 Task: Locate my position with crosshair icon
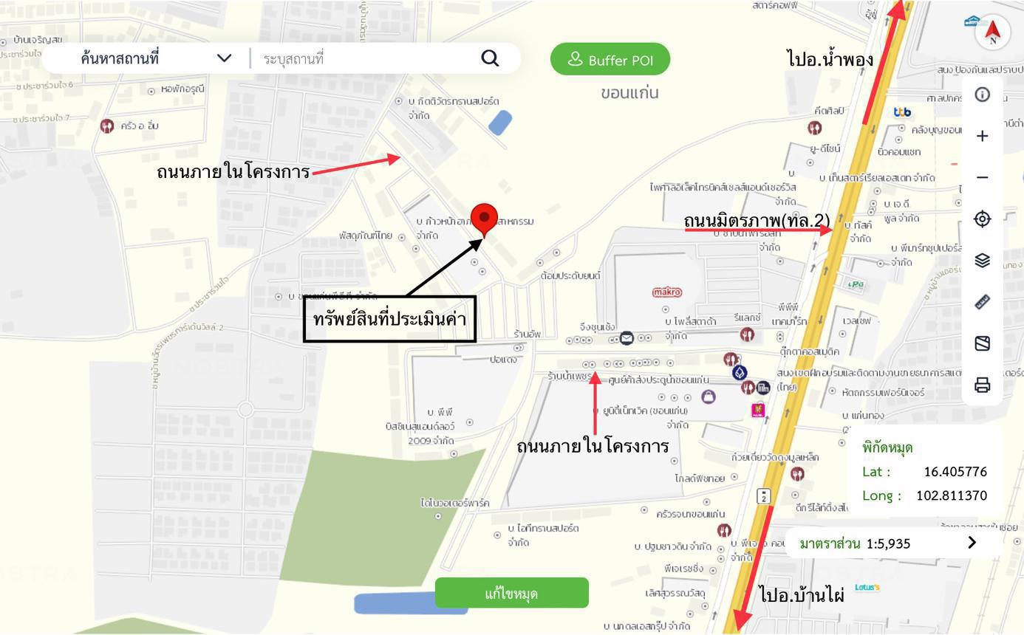click(x=982, y=219)
